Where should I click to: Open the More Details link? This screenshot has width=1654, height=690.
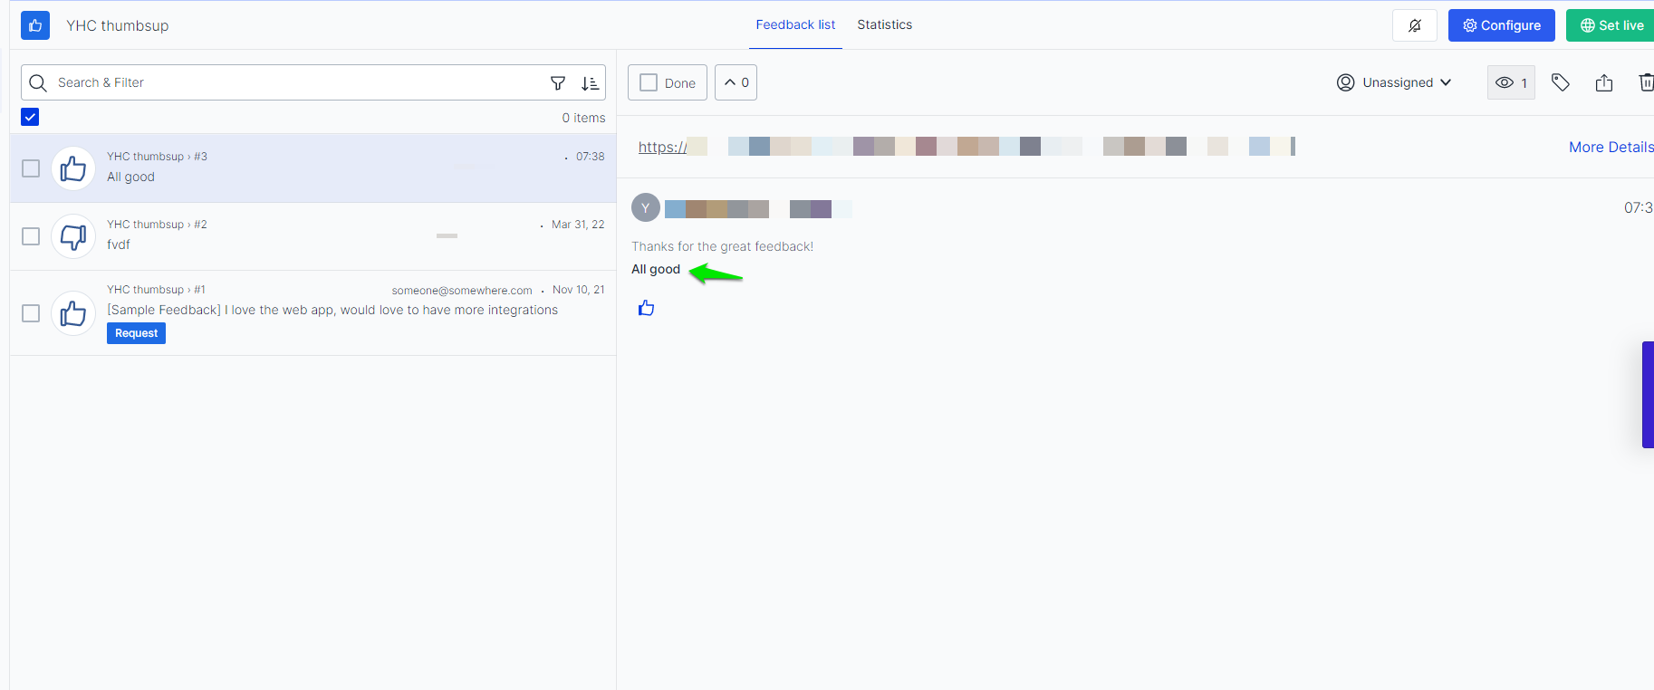pyautogui.click(x=1611, y=147)
